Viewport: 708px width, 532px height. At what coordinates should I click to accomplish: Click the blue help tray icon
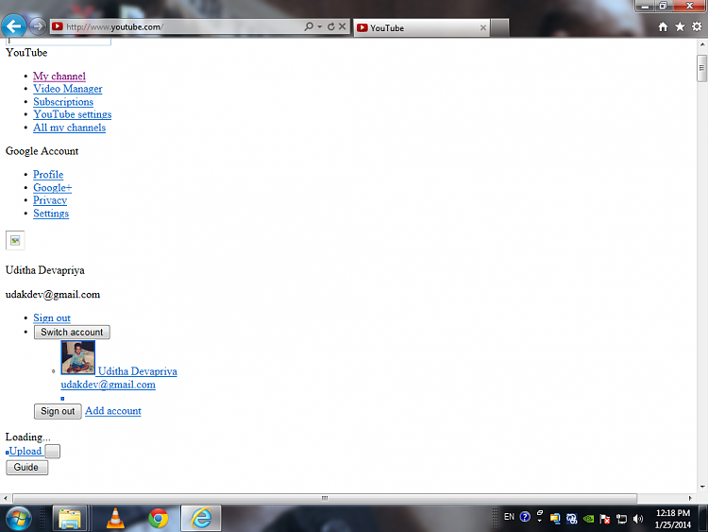[x=525, y=517]
